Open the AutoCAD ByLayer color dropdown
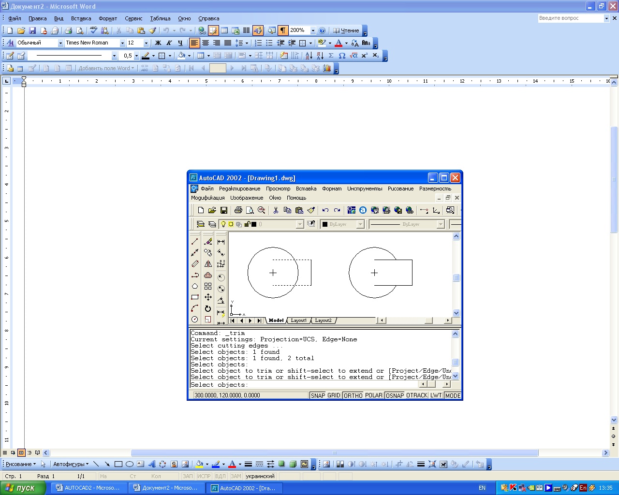The width and height of the screenshot is (619, 495). [x=360, y=224]
